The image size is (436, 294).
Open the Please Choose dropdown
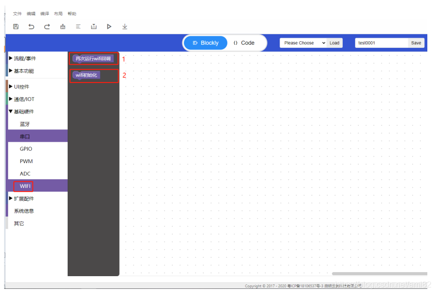[303, 43]
